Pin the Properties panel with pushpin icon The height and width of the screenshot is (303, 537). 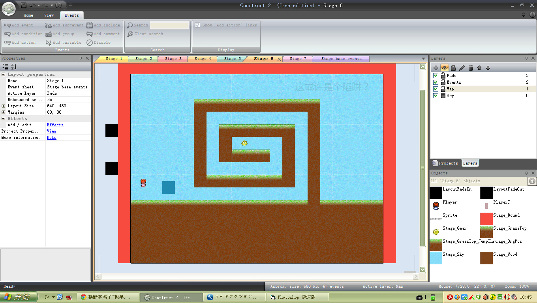81,58
